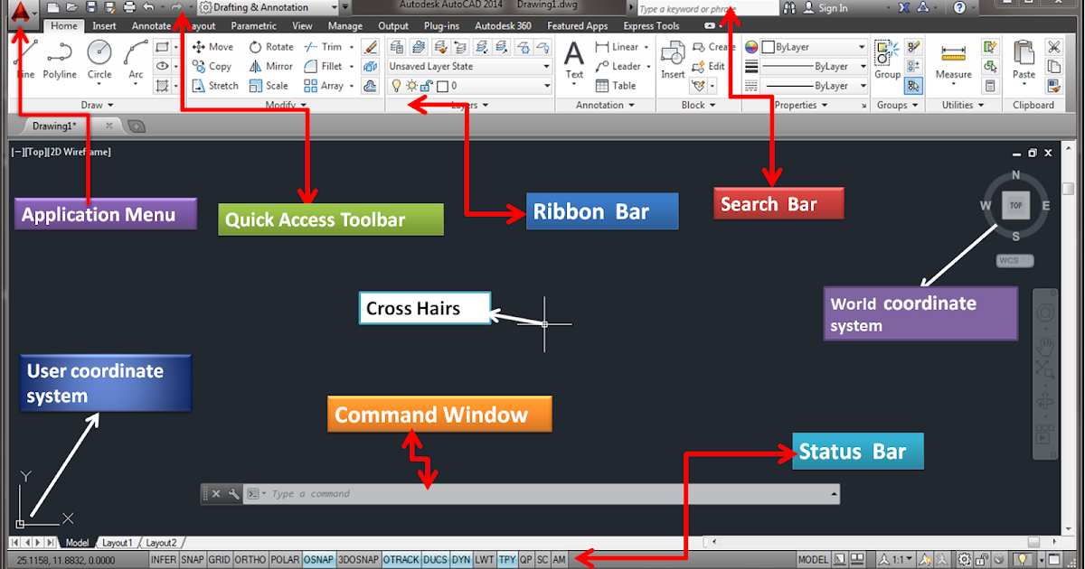Click the Erase tool icon in Modify panel

pos(370,47)
